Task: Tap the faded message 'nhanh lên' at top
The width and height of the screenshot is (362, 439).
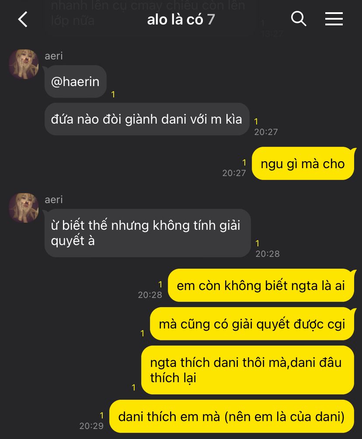Action: coord(149,14)
